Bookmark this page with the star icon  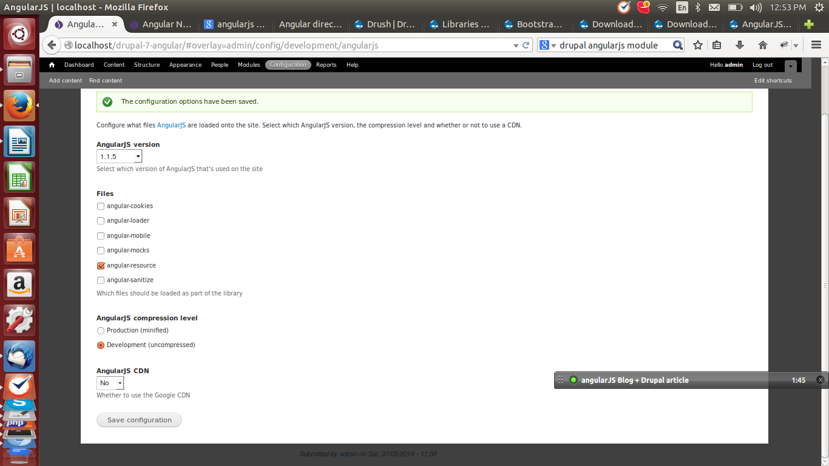pos(698,45)
